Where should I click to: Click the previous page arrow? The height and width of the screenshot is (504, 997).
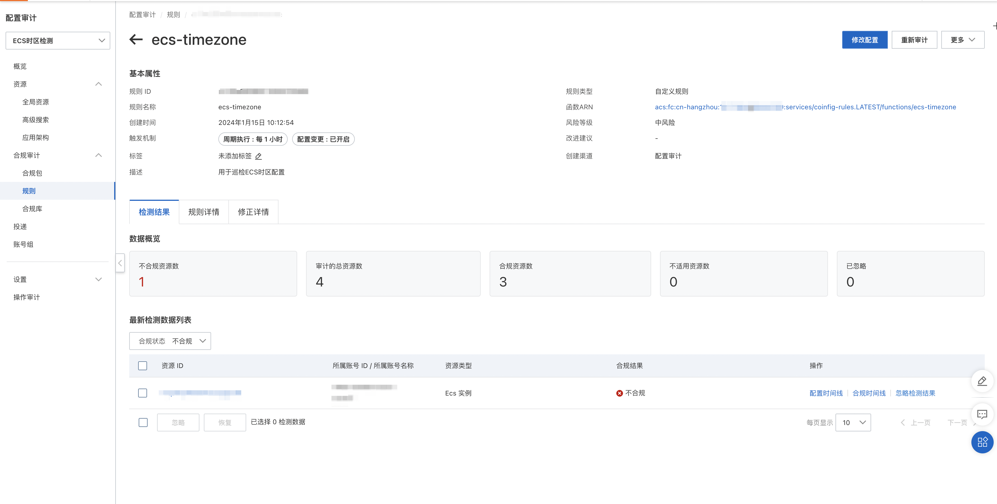pyautogui.click(x=903, y=423)
